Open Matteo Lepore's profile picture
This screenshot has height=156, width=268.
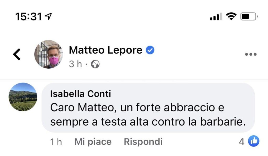pos(48,54)
